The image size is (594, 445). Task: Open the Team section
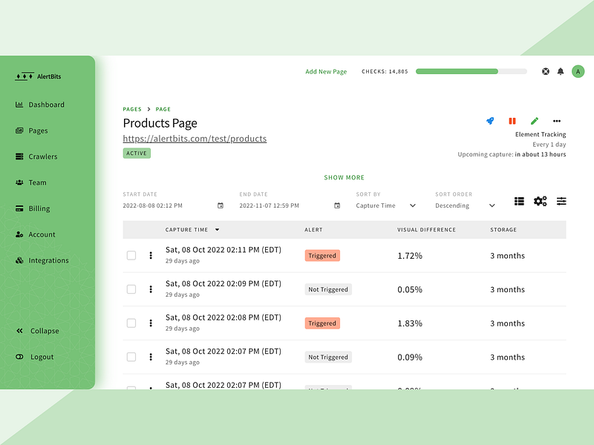pos(31,182)
